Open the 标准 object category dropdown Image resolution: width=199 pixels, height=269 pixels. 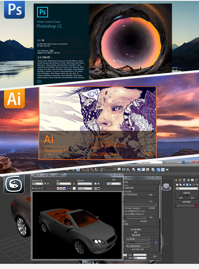(x=187, y=189)
